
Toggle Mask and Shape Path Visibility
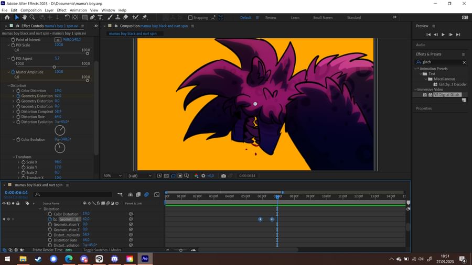click(173, 176)
